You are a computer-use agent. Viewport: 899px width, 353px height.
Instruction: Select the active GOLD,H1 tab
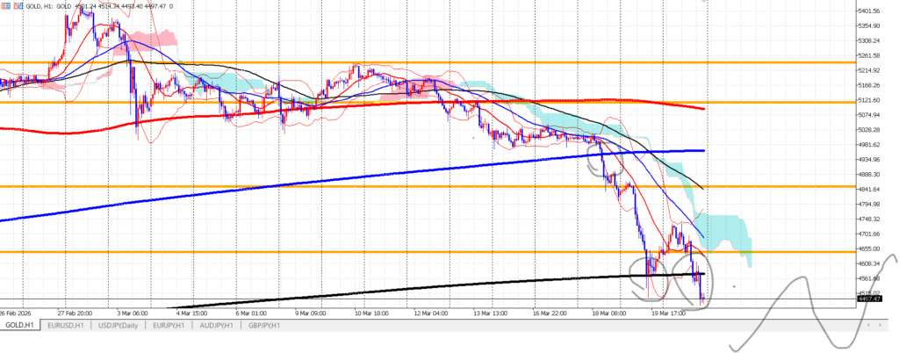point(21,326)
